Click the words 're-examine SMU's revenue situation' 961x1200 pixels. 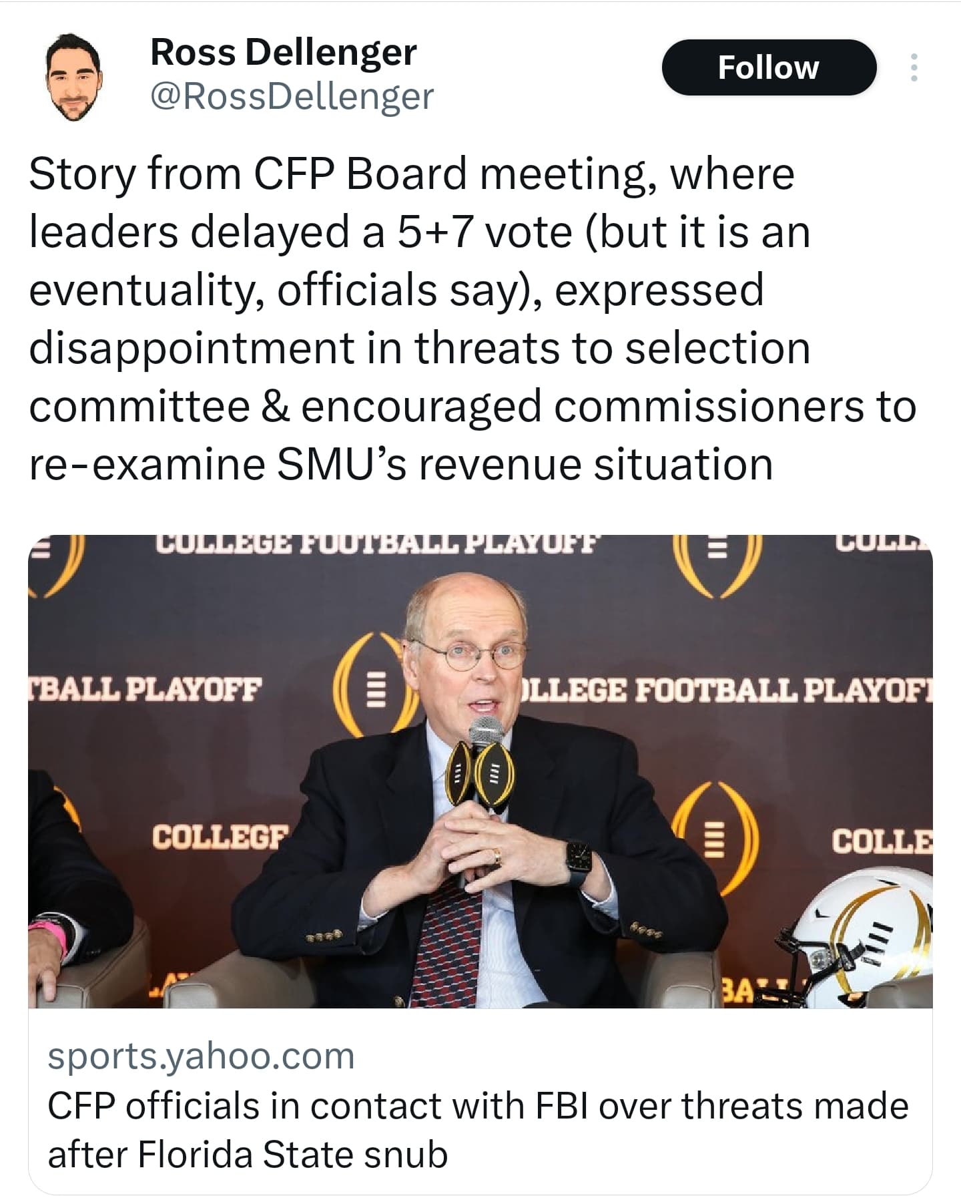point(400,464)
